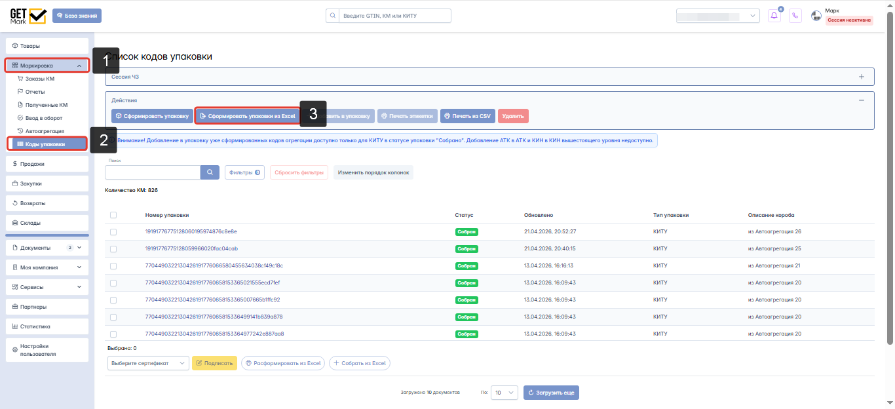Click Сформировать упаковки из Excel button
895x409 pixels.
tap(248, 116)
